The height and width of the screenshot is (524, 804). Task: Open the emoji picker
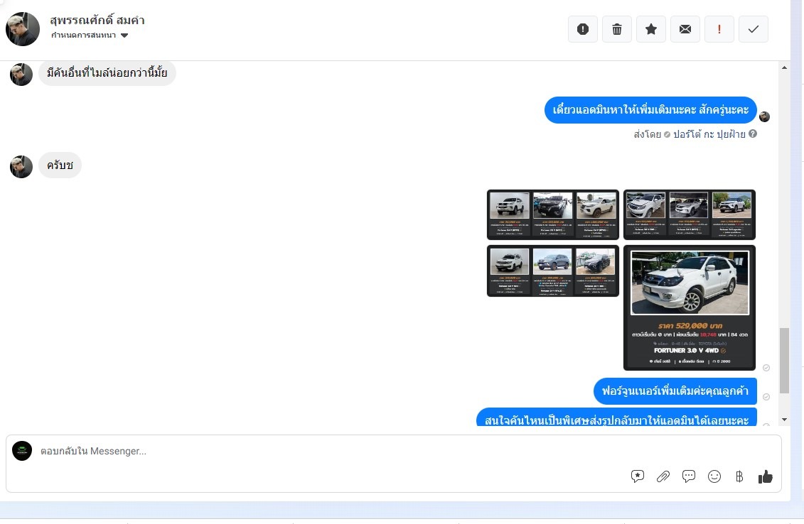714,476
